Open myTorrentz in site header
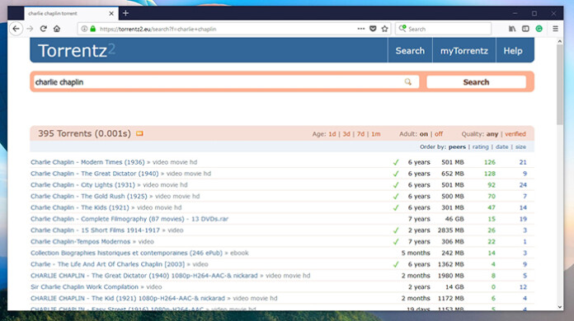Viewport: 574px width, 321px height. tap(464, 51)
